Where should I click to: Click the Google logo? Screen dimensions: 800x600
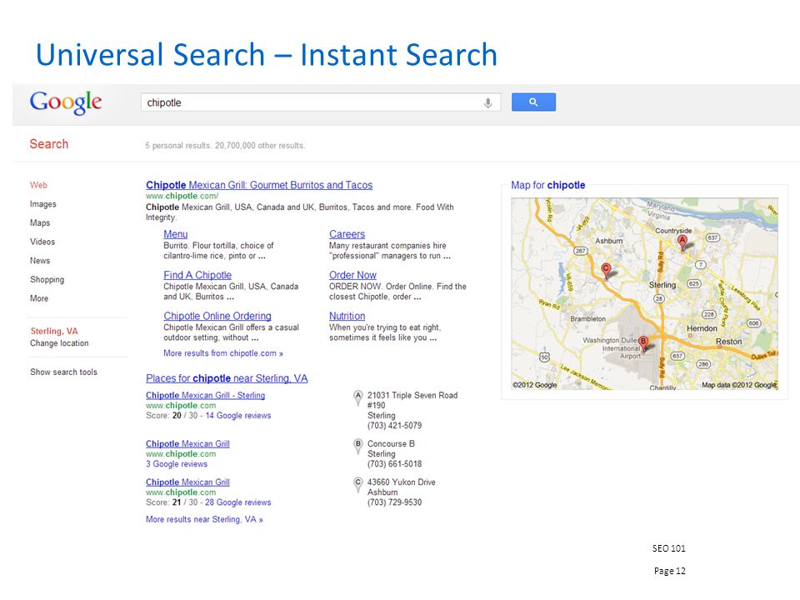[66, 102]
